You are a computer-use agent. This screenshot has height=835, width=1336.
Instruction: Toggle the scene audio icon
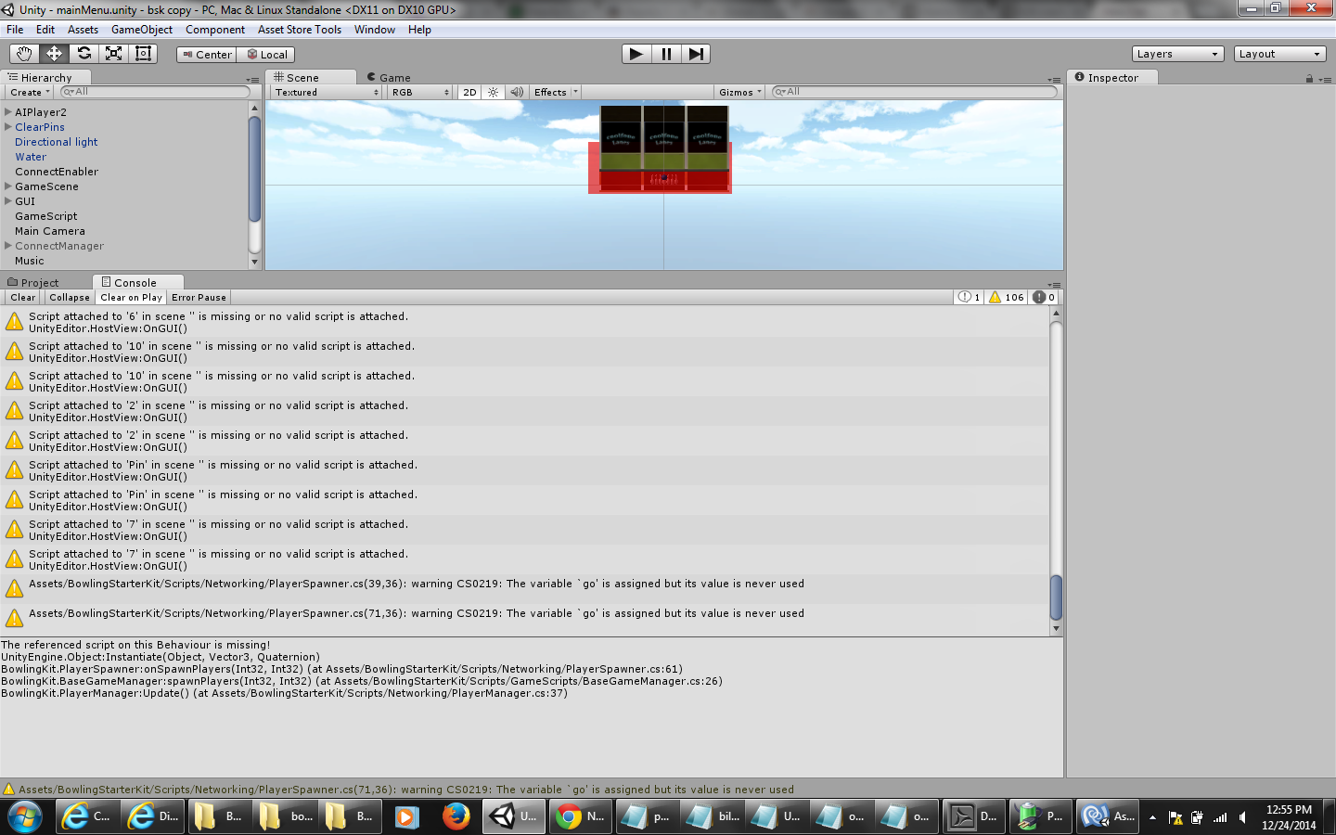tap(516, 92)
